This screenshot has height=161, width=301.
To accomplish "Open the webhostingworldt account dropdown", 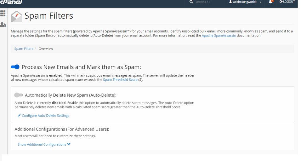I will [x=245, y=2].
